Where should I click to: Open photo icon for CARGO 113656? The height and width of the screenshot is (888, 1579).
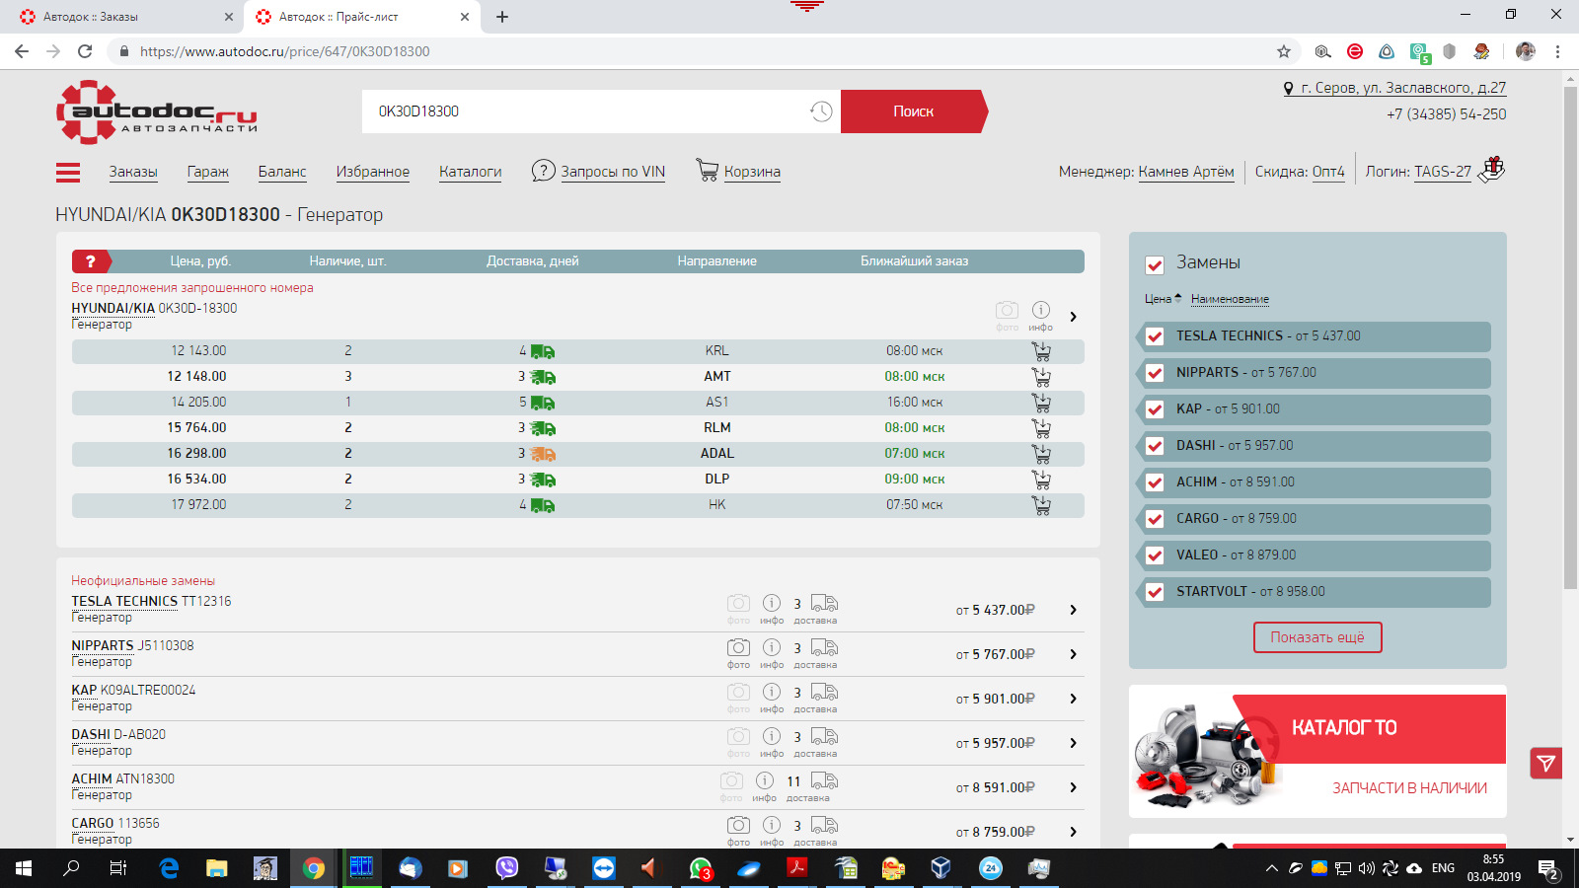tap(738, 825)
